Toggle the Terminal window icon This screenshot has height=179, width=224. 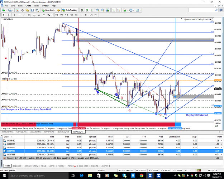32,10
